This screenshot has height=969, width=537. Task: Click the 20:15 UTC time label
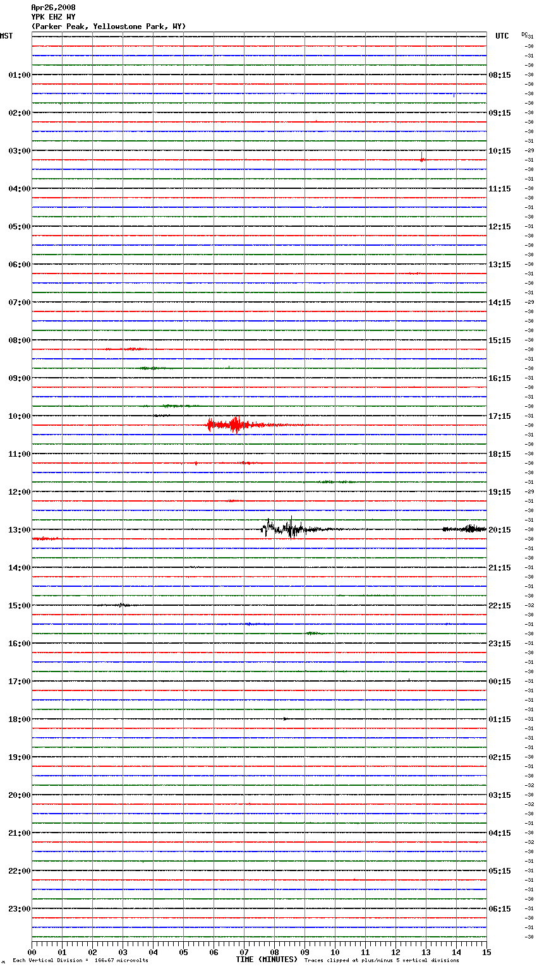(500, 530)
